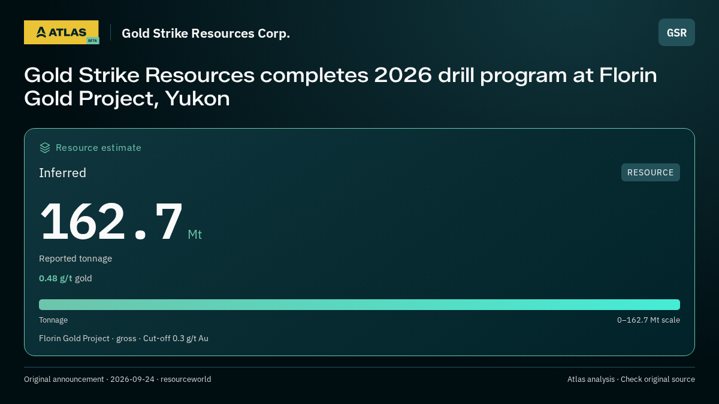Click the layered Resource estimate icon
Screen dimensions: 719x404
click(x=45, y=148)
